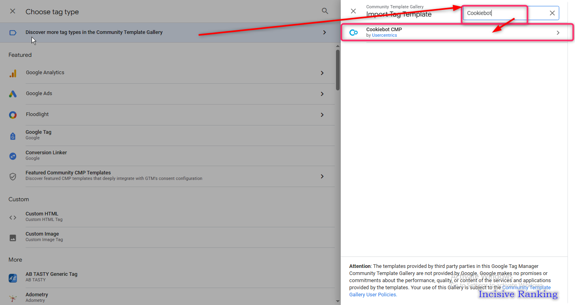
Task: Close the Choose tag type panel
Action: (x=13, y=11)
